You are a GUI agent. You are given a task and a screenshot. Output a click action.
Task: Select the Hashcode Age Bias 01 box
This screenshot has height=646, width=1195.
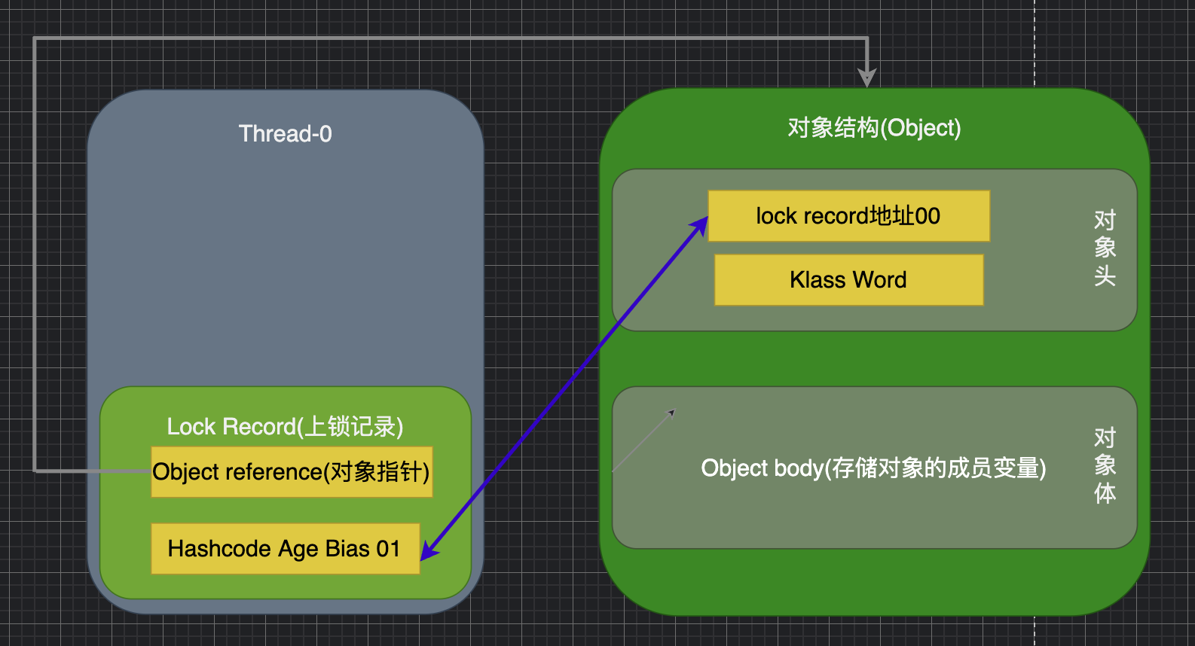coord(286,549)
